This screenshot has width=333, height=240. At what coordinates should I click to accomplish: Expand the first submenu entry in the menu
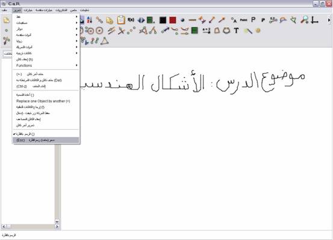click(46, 16)
